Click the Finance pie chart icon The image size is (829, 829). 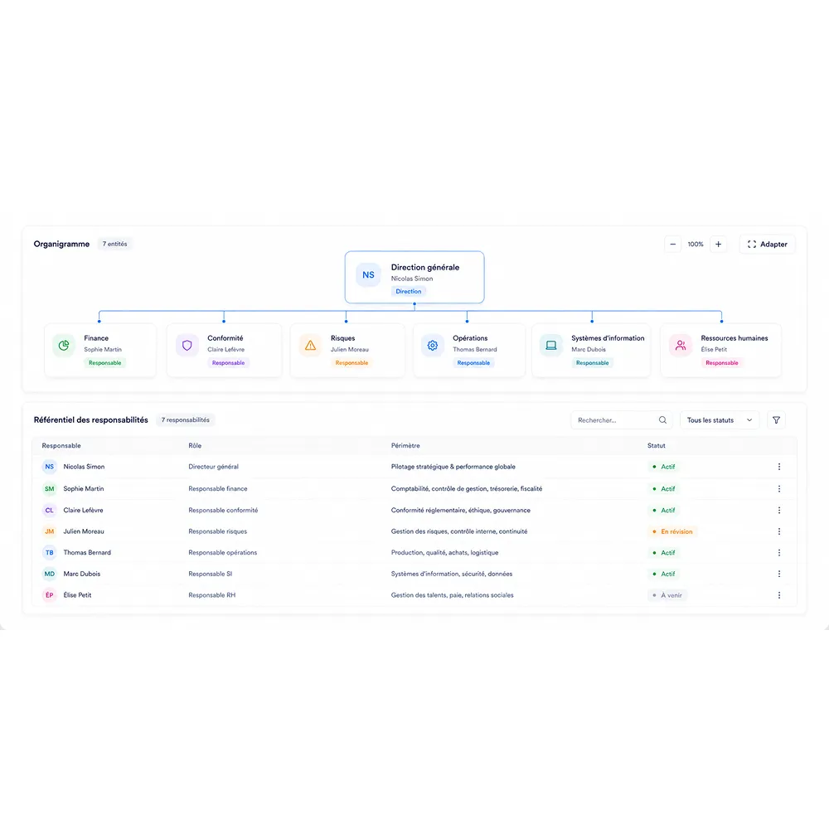64,345
